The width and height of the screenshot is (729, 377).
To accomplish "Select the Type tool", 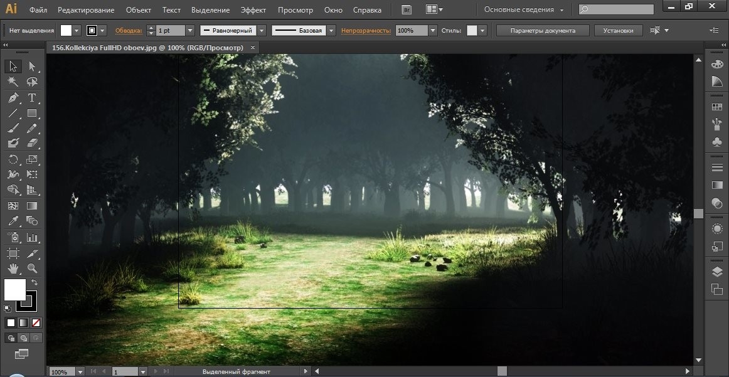I will 32,98.
